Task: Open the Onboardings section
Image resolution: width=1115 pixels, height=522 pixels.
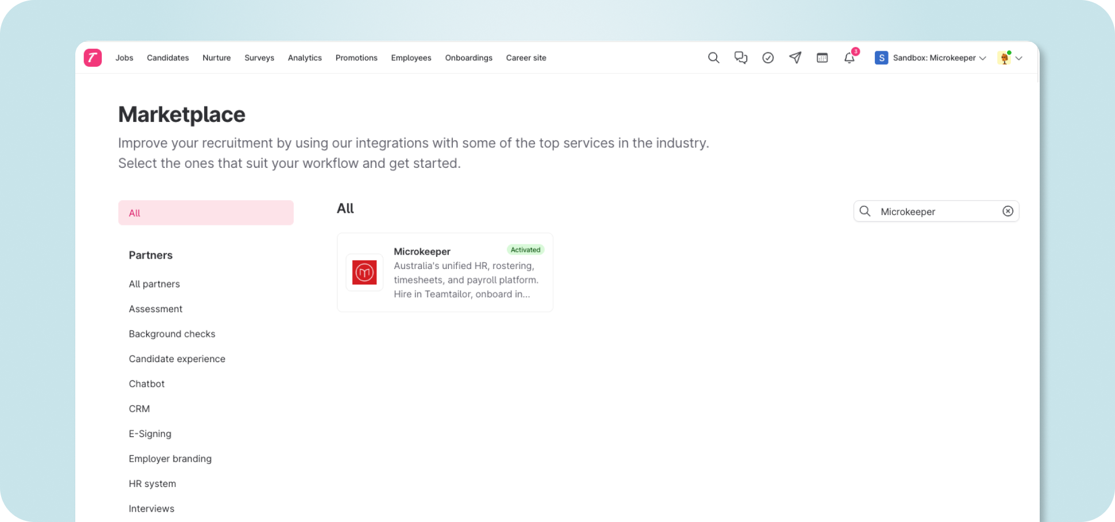Action: [468, 57]
